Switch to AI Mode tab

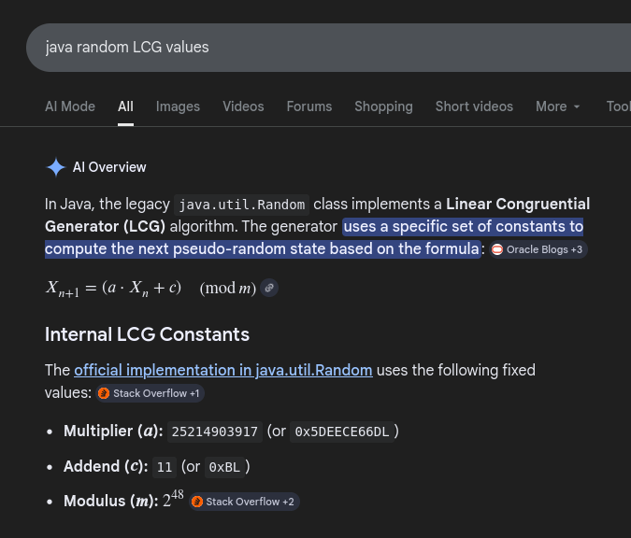[70, 106]
